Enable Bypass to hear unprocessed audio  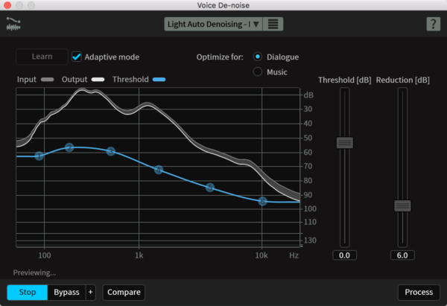click(67, 292)
